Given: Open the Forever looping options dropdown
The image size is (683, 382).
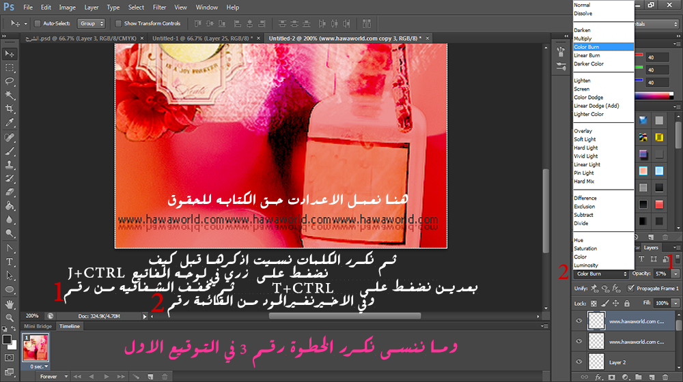Looking at the screenshot, I should (x=53, y=376).
